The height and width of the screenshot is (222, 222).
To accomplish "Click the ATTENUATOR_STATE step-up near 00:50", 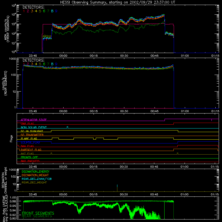I will pyautogui.click(x=165, y=120).
